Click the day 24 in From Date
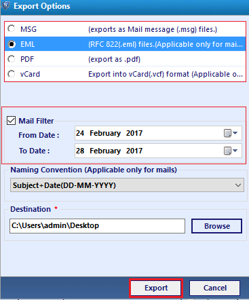This screenshot has height=300, width=249. click(80, 133)
